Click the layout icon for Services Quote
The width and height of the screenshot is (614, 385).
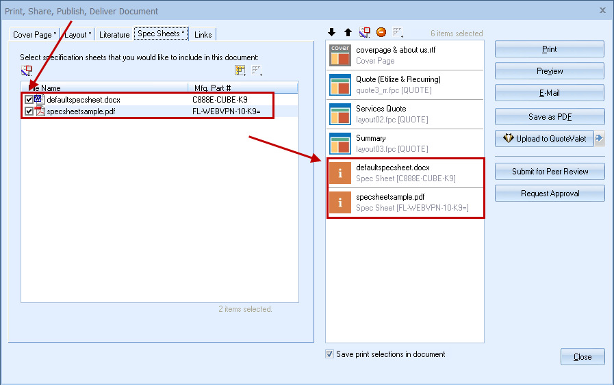point(340,114)
